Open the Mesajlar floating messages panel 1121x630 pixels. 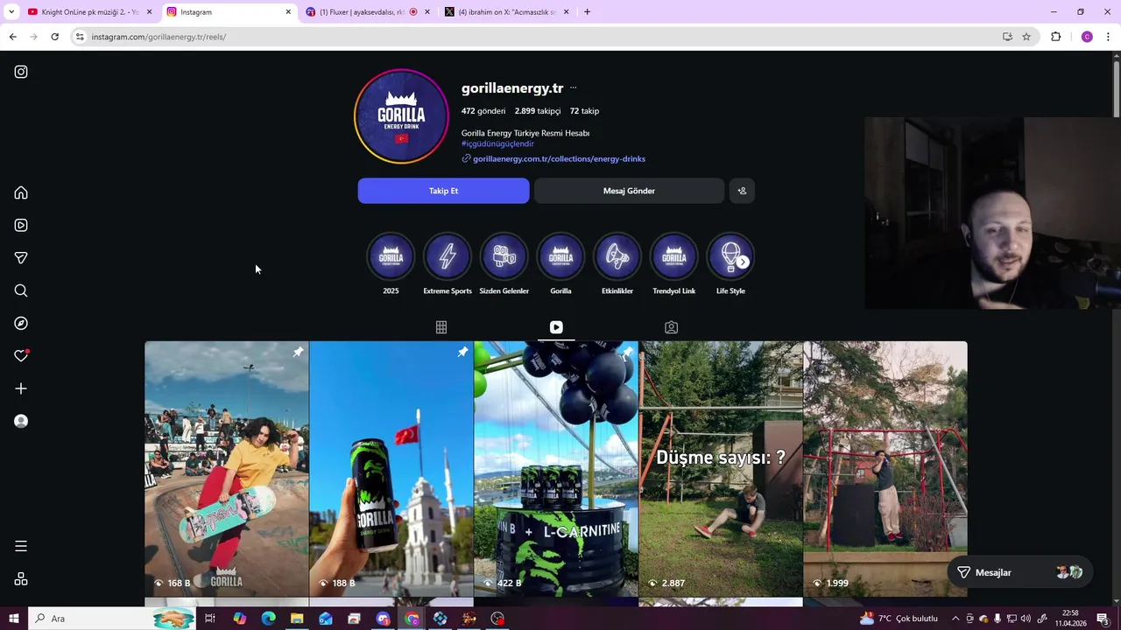point(1019,572)
